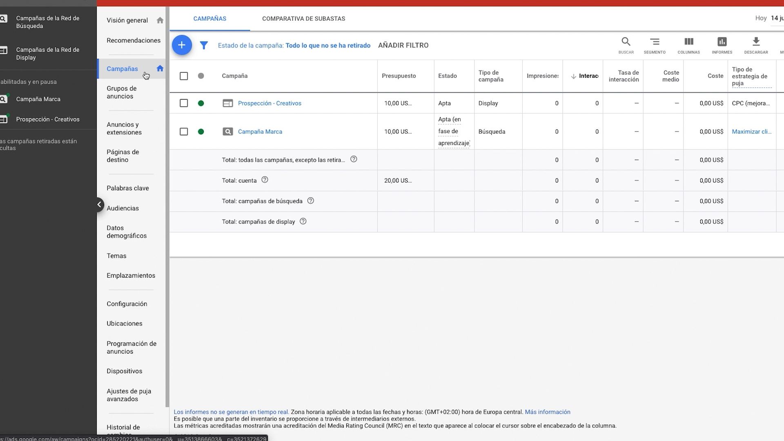Open Anuncios y extensiones page
This screenshot has height=441, width=784.
124,129
